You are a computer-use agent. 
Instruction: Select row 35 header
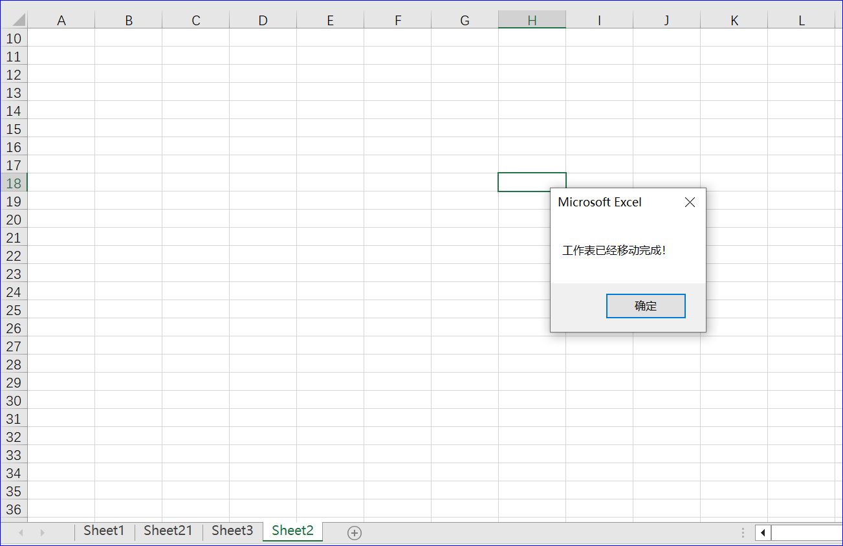(x=14, y=491)
